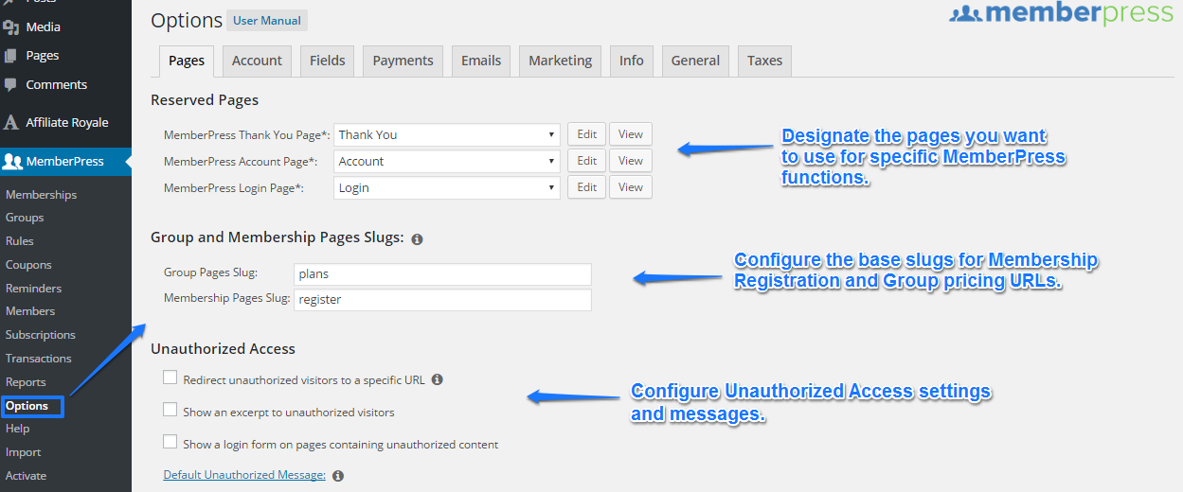Open Transactions in the sidebar

tap(38, 359)
